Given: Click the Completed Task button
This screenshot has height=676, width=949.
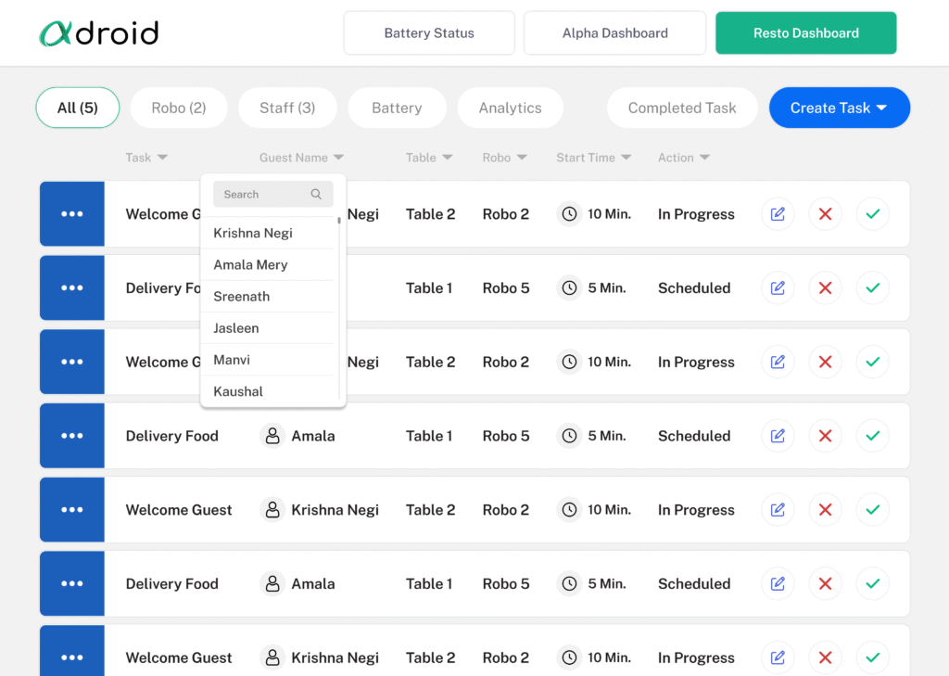Looking at the screenshot, I should pos(682,108).
